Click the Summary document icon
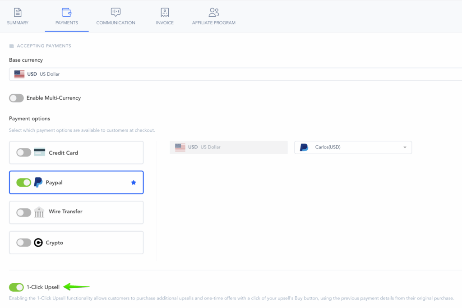This screenshot has height=308, width=462. (x=18, y=12)
